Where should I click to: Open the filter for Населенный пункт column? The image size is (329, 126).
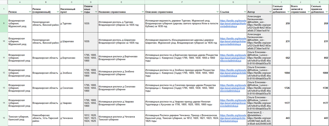pos(81,12)
